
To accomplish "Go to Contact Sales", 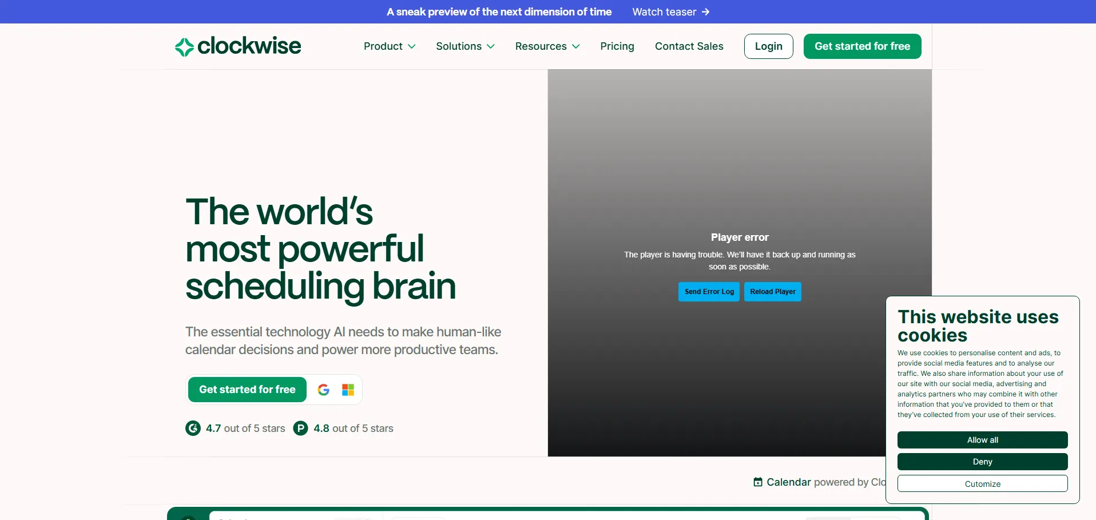I will (689, 46).
